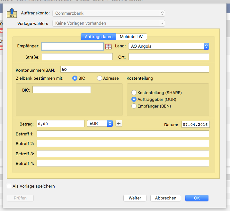Click the Weiter button
The width and height of the screenshot is (230, 211).
pyautogui.click(x=135, y=198)
